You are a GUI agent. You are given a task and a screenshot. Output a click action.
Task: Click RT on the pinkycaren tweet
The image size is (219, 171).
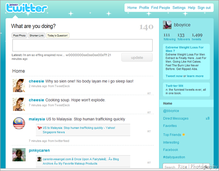pyautogui.click(x=149, y=163)
